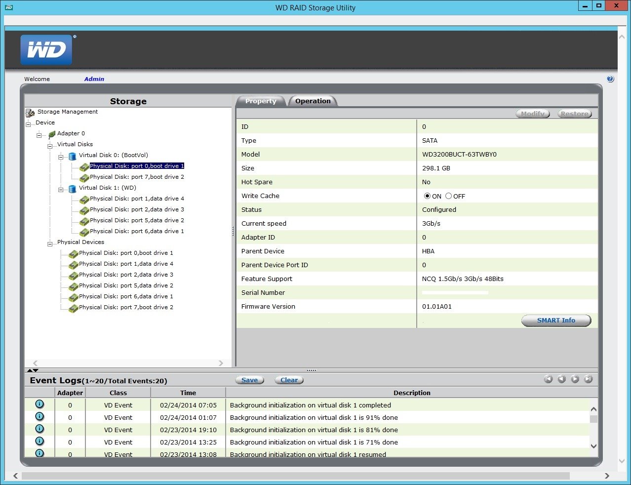The height and width of the screenshot is (485, 631).
Task: Click the Adapter 0 card icon
Action: point(52,134)
